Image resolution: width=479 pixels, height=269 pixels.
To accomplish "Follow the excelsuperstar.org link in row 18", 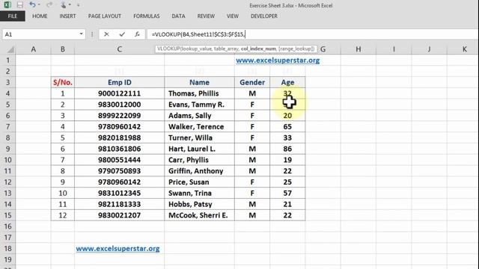I will pos(118,249).
